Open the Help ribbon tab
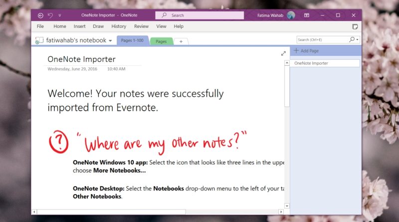Viewport: 399px width, 222px height. tap(179, 26)
